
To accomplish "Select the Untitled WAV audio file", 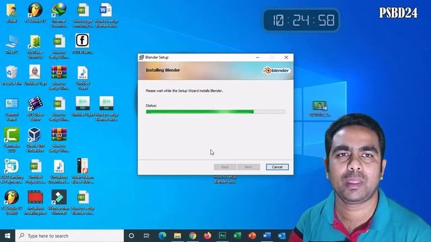I will (x=82, y=77).
